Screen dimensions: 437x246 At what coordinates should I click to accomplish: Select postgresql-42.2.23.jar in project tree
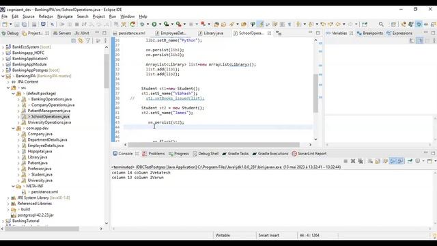coord(36,215)
